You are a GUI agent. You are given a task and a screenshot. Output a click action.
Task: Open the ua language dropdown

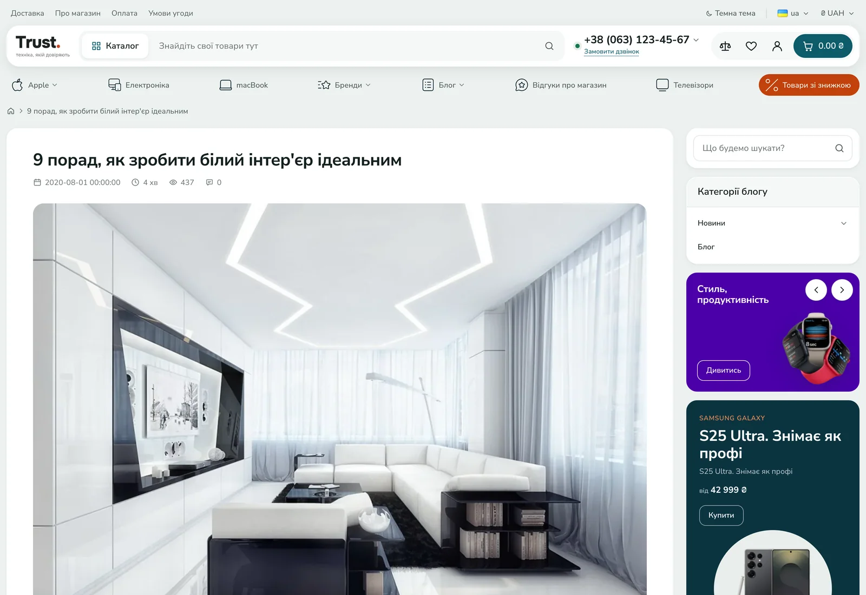pos(793,13)
